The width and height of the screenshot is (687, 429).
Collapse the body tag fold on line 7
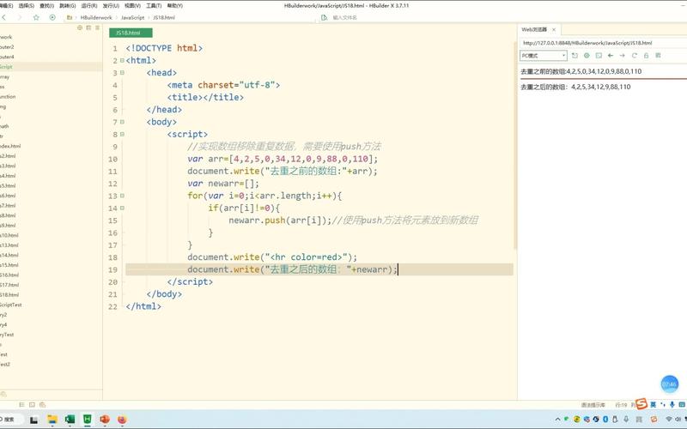pos(122,122)
